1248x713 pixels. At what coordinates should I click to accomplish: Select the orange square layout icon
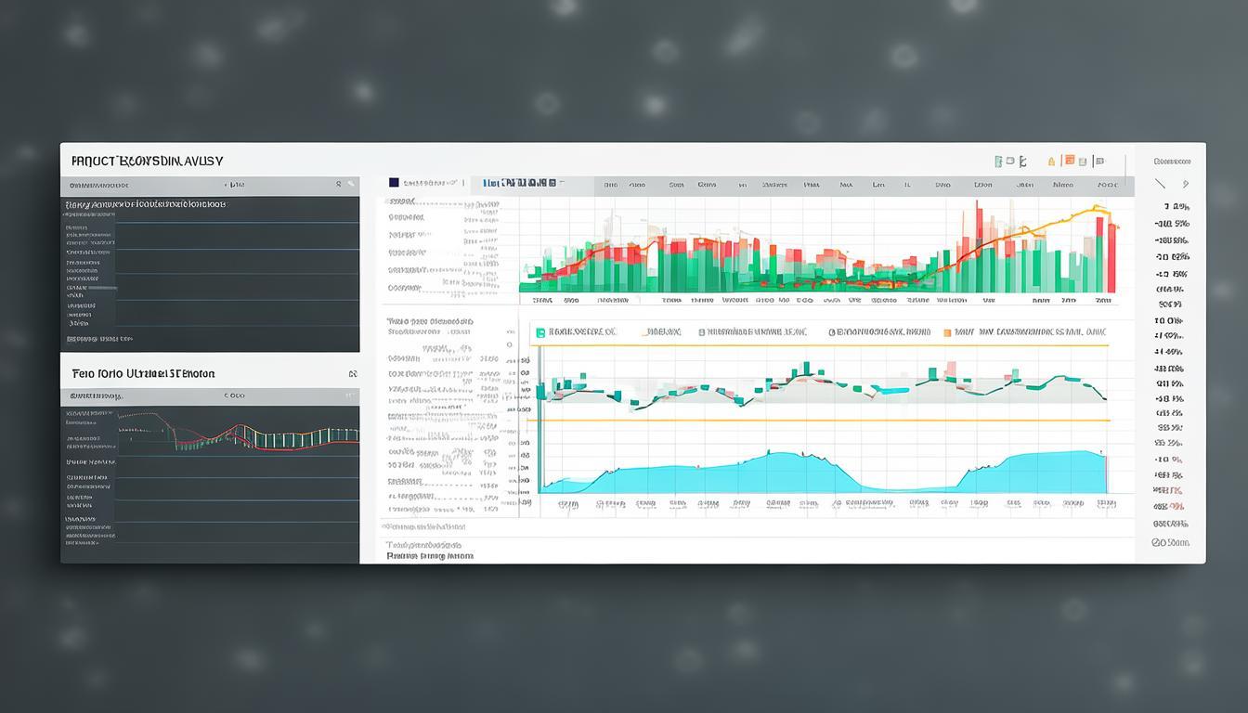click(1070, 161)
